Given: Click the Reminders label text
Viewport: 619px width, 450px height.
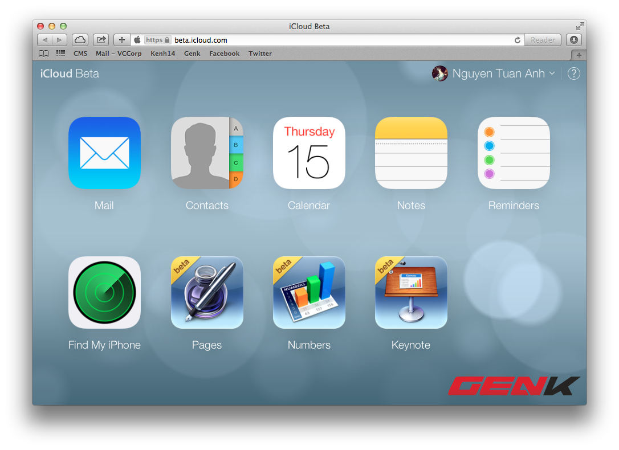Looking at the screenshot, I should click(514, 206).
